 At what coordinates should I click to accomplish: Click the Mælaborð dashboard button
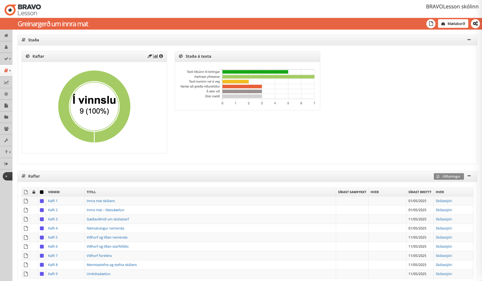(x=453, y=24)
